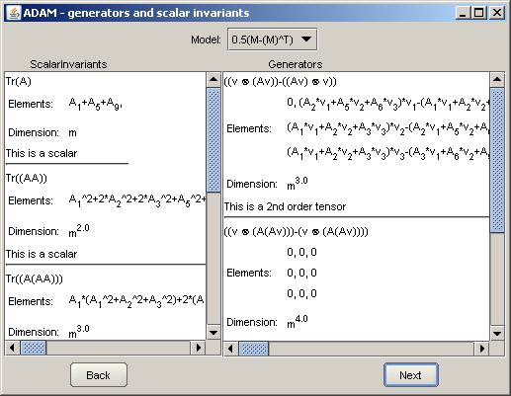
Task: Maximize the ADAM window
Action: 479,13
